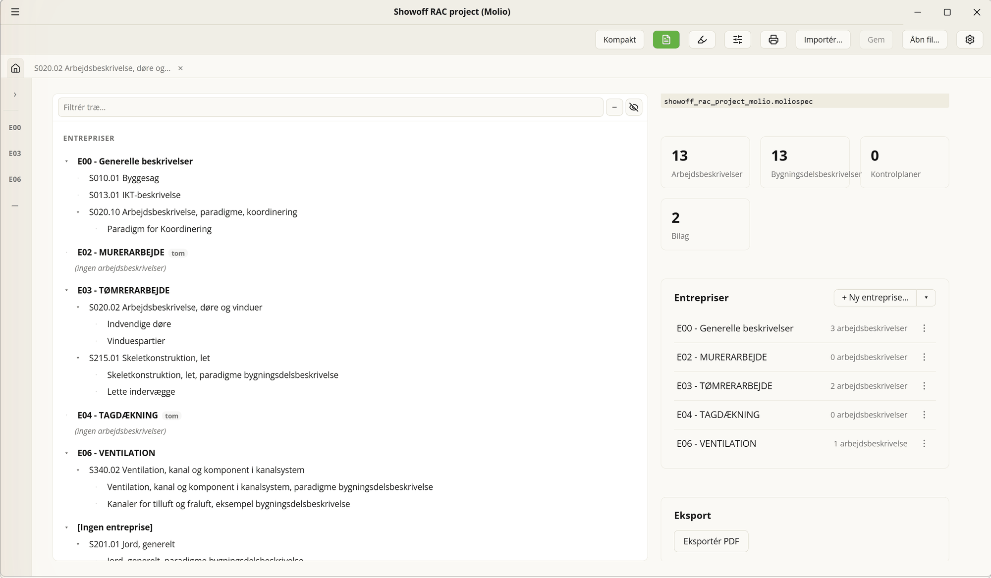
Task: Select Vinduespartier tree item
Action: tap(136, 341)
